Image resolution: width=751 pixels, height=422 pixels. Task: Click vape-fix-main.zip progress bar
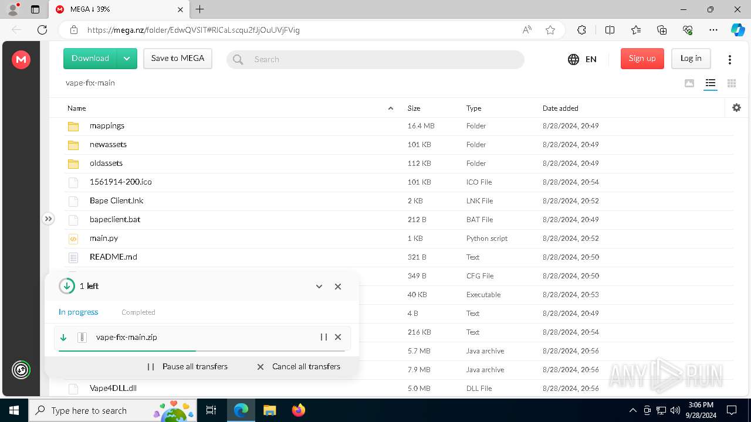[201, 350]
